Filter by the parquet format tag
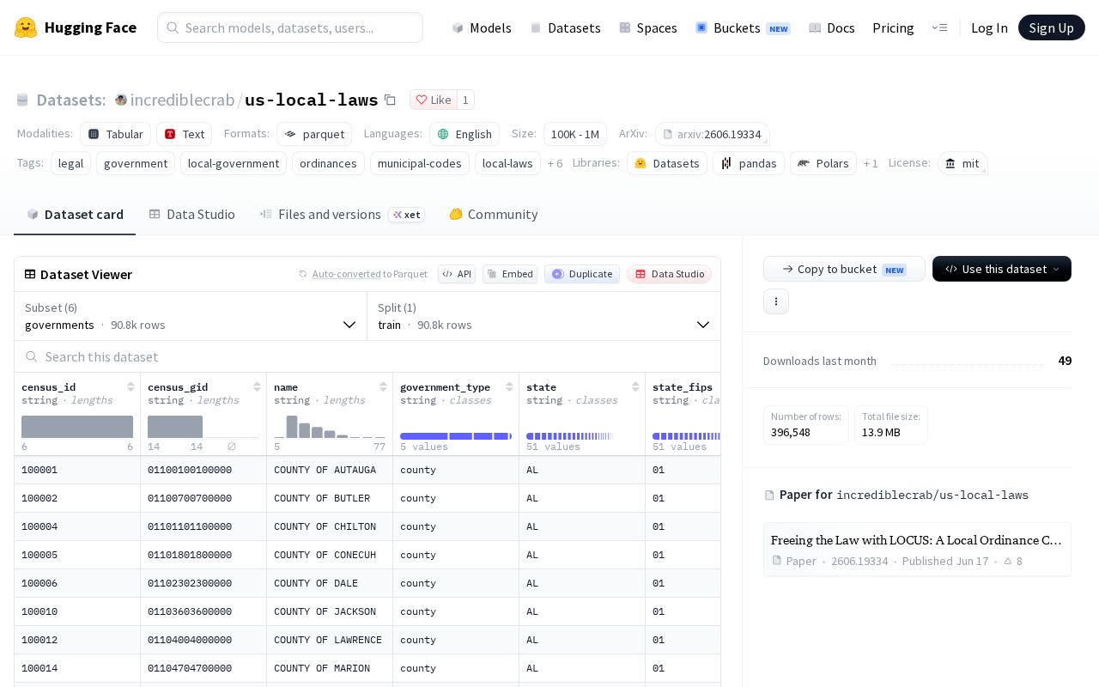This screenshot has width=1099, height=687. [x=314, y=134]
